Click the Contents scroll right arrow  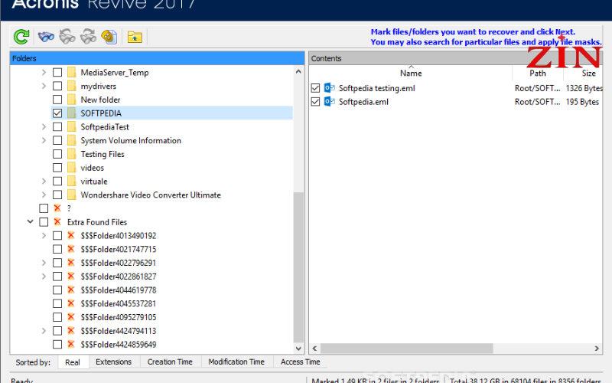click(597, 349)
